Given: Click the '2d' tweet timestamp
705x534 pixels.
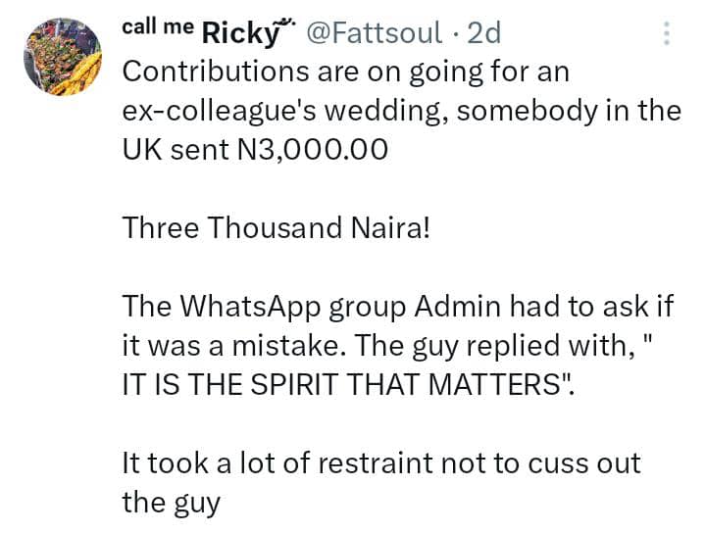Looking at the screenshot, I should pos(483,33).
